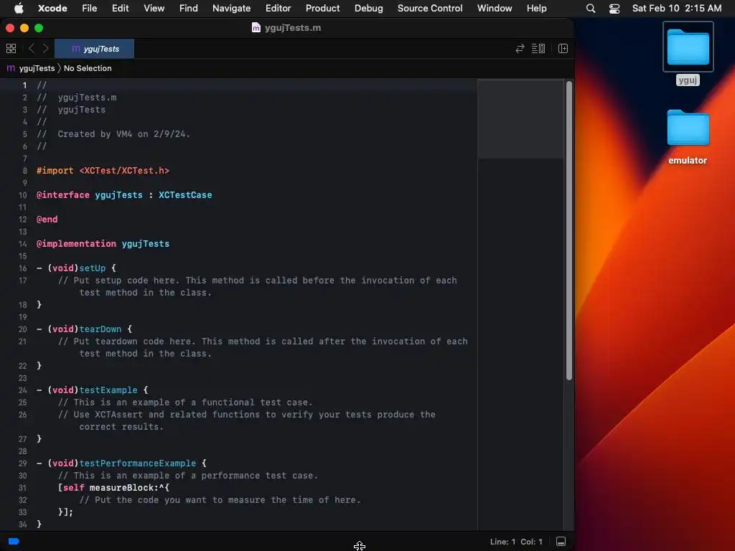The height and width of the screenshot is (551, 735).
Task: Click the @interface ygujTests text
Action: click(90, 195)
